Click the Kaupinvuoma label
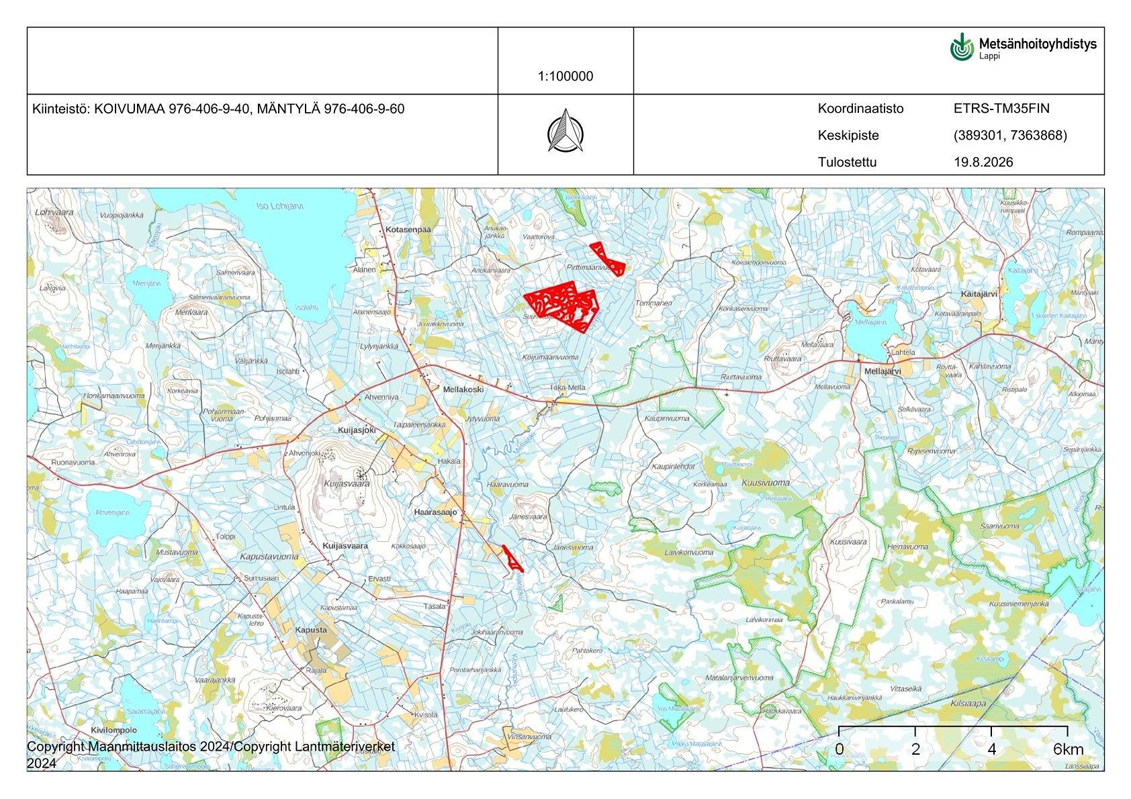The width and height of the screenshot is (1131, 799). click(x=666, y=418)
